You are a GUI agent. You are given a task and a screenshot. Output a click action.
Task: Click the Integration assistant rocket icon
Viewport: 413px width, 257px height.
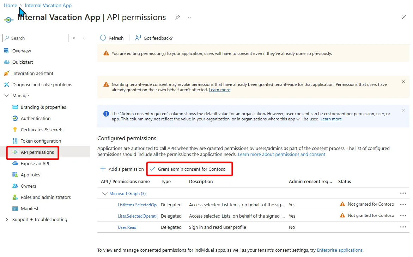(x=7, y=73)
